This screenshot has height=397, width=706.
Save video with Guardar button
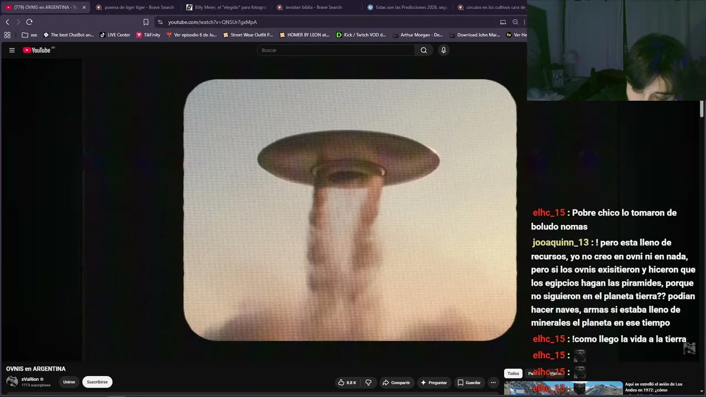pos(469,383)
